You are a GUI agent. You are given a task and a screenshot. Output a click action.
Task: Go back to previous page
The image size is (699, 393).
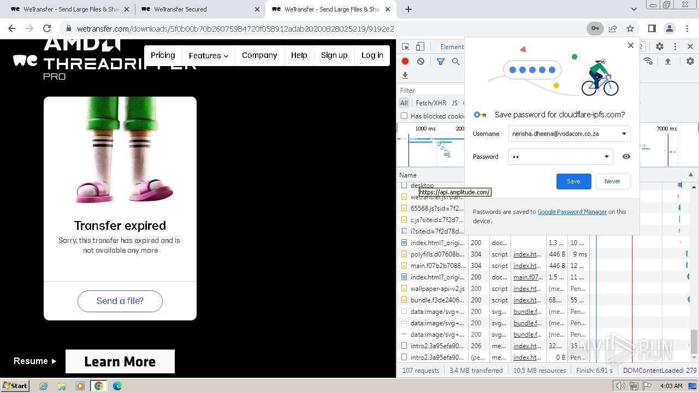12,28
